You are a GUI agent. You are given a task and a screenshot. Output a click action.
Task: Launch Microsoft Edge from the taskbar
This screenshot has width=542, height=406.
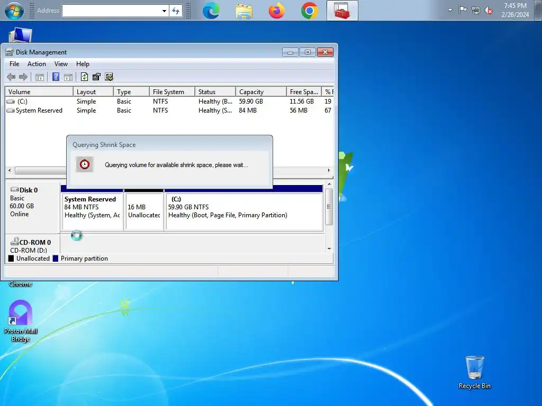(211, 11)
